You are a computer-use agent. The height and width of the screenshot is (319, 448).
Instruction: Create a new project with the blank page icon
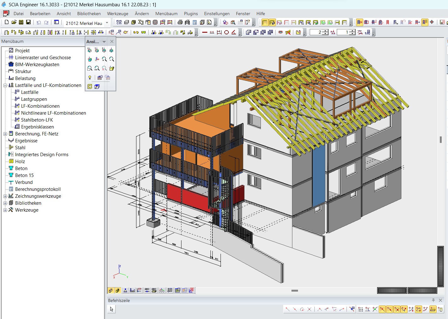pos(7,22)
